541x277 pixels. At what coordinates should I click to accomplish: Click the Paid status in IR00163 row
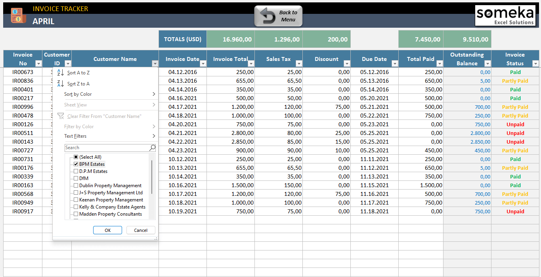pos(515,185)
